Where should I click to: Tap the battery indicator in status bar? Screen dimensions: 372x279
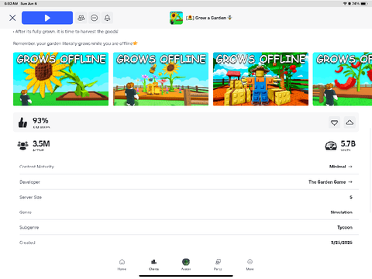364,4
